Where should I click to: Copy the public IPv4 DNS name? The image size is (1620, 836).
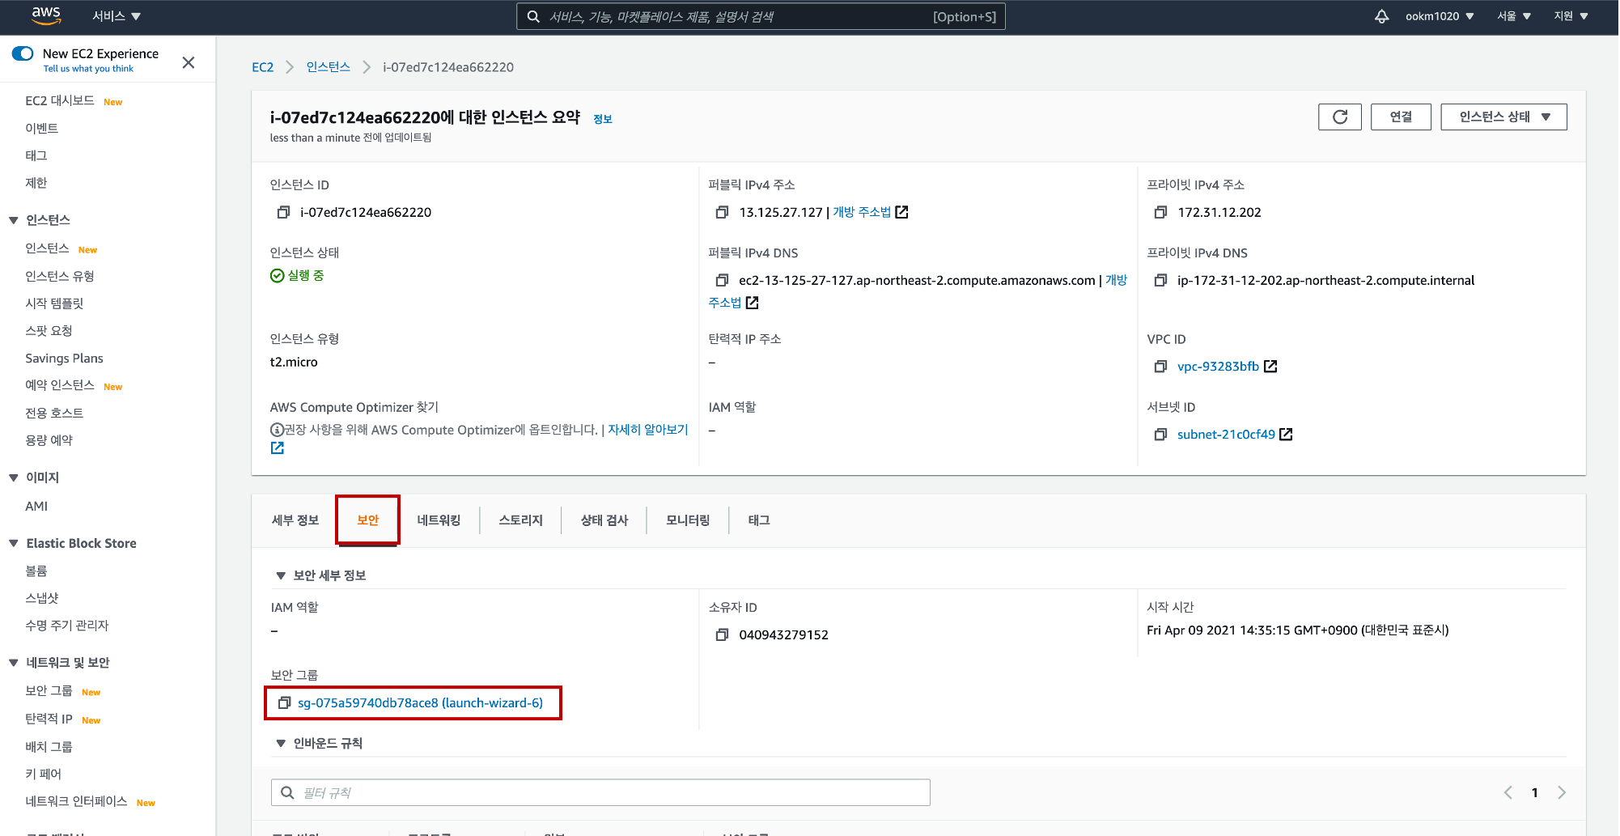click(x=722, y=280)
